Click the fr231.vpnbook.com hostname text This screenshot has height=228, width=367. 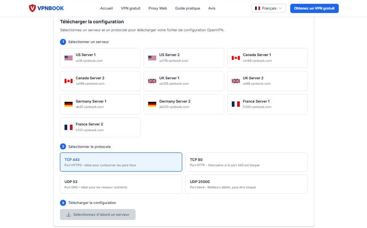click(x=90, y=130)
